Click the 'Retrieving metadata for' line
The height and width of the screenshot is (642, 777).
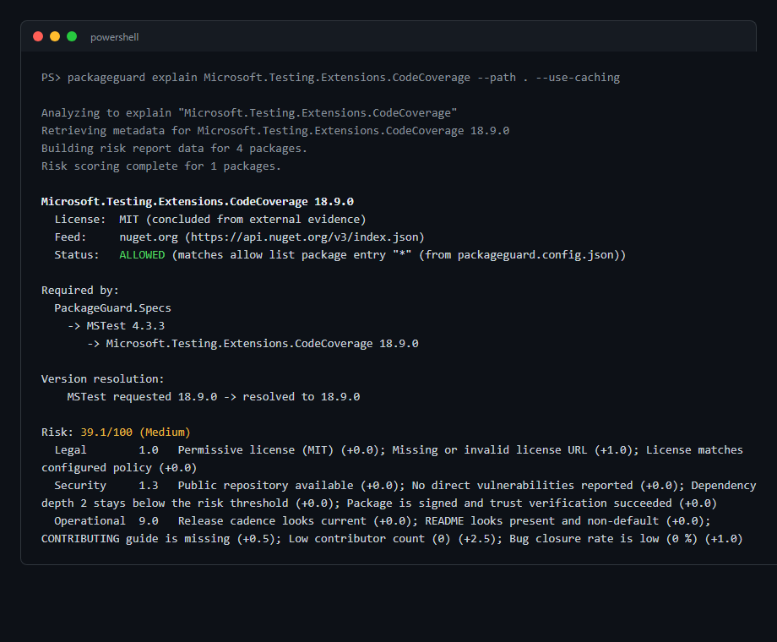[275, 131]
